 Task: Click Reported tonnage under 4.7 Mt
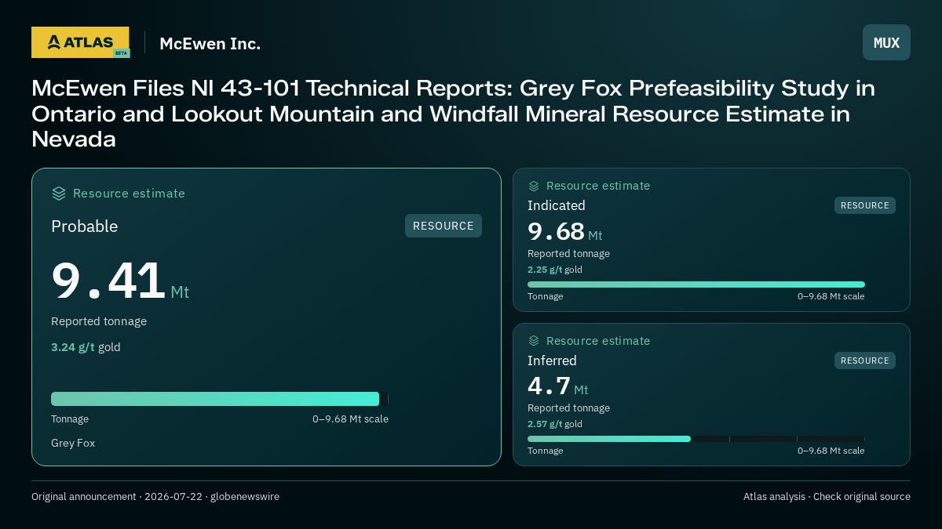pyautogui.click(x=568, y=408)
